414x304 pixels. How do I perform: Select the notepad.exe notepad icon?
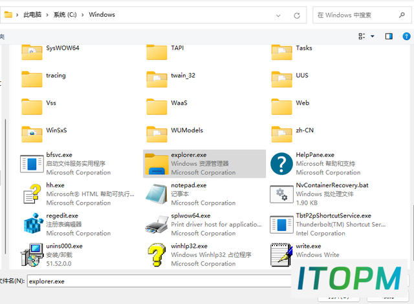[157, 194]
